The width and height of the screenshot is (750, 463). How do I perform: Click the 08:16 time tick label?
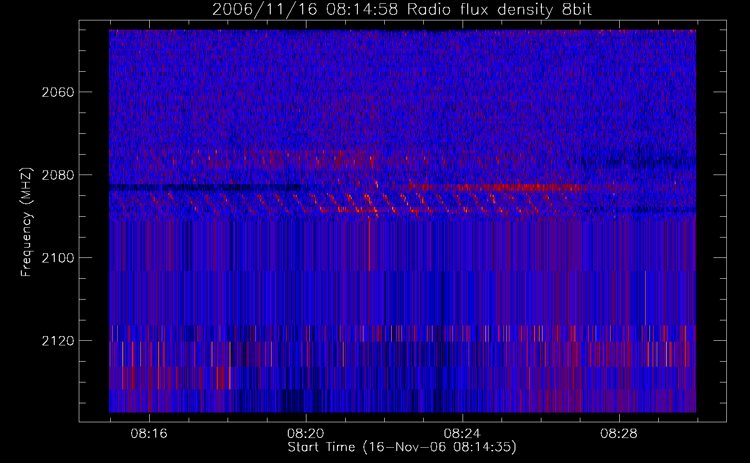click(x=149, y=434)
